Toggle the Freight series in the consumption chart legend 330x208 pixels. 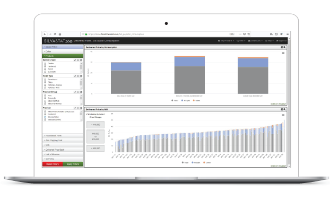(186, 101)
